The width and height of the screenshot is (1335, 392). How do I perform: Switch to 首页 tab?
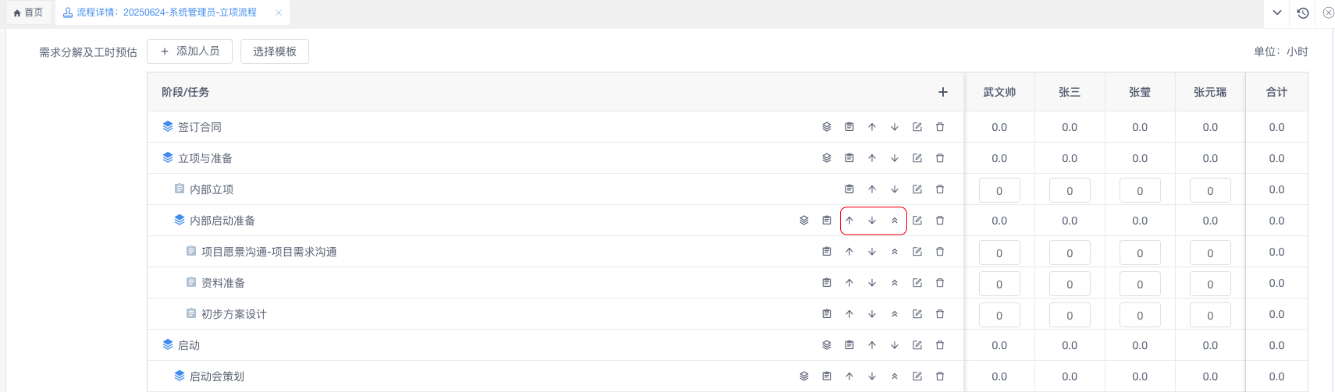coord(29,12)
